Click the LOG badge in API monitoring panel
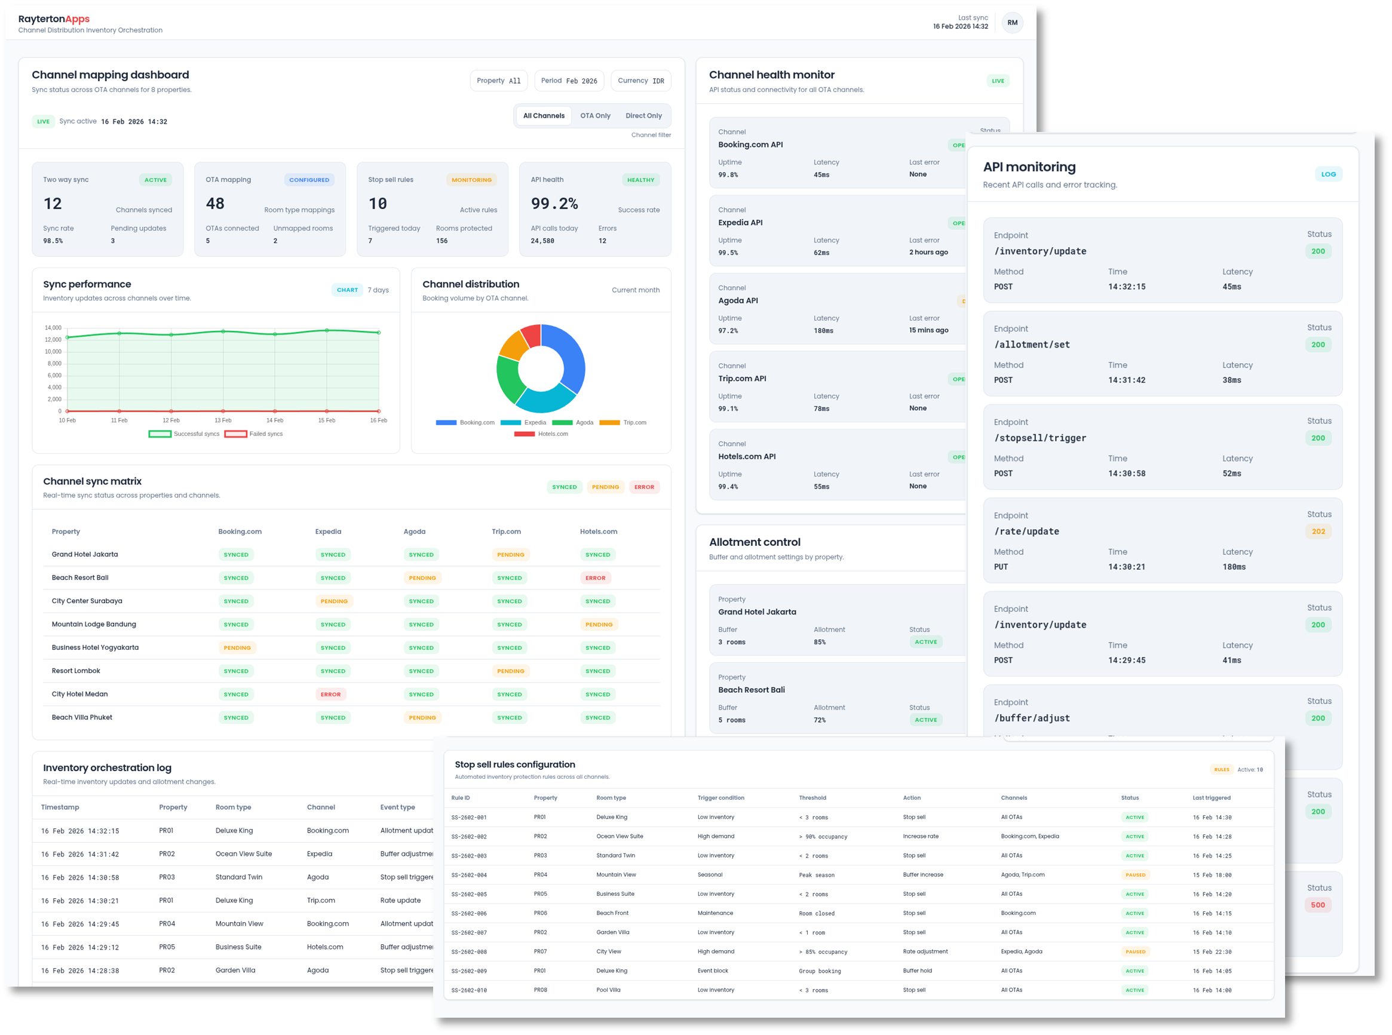 point(1329,174)
